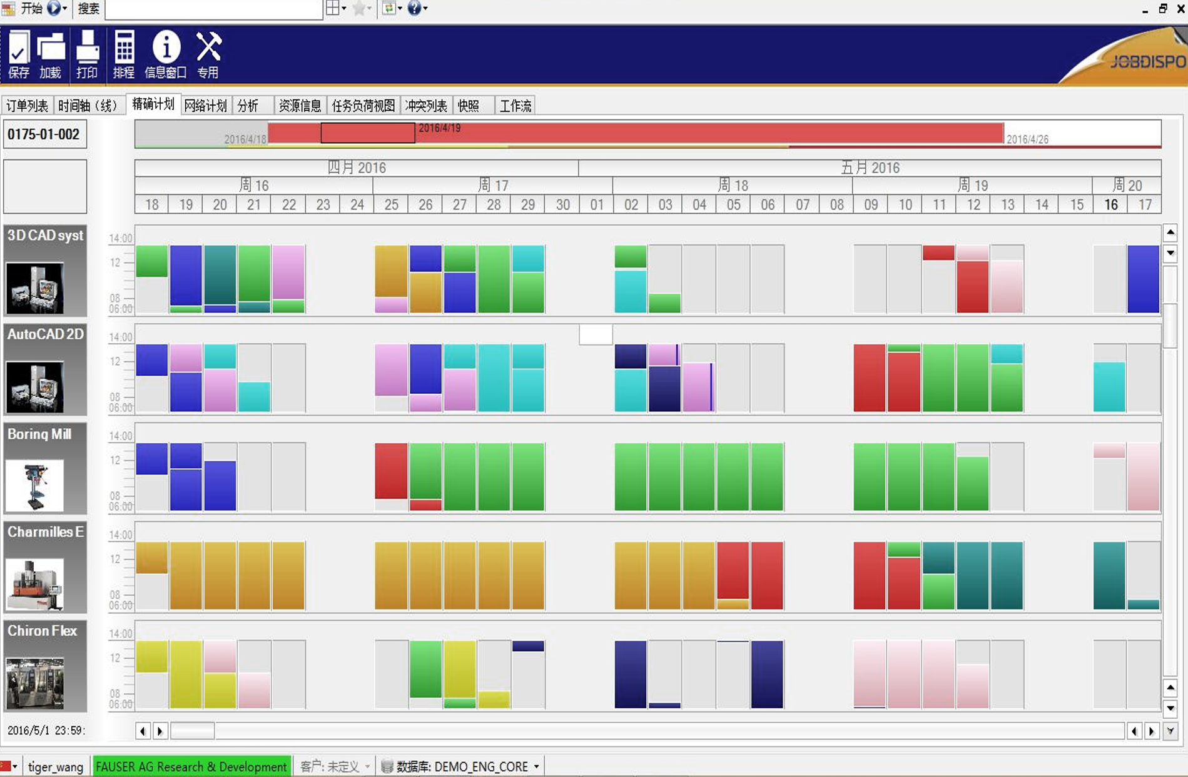Expand the grid layout dropdown arrow
Screen dimensions: 1188x777
(343, 9)
